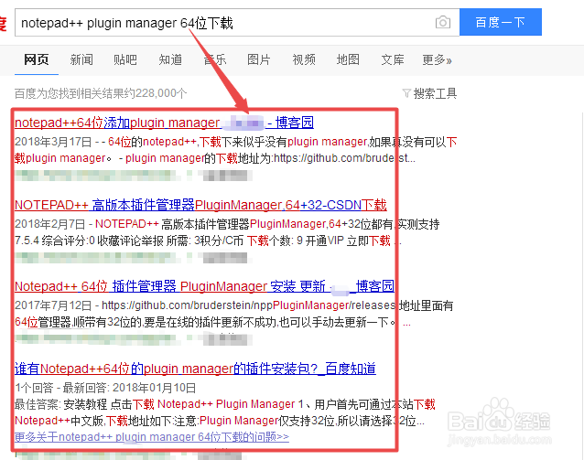Viewport: 584px width, 460px height.
Task: Click the Baidu logo beside the search box
Action: point(3,23)
